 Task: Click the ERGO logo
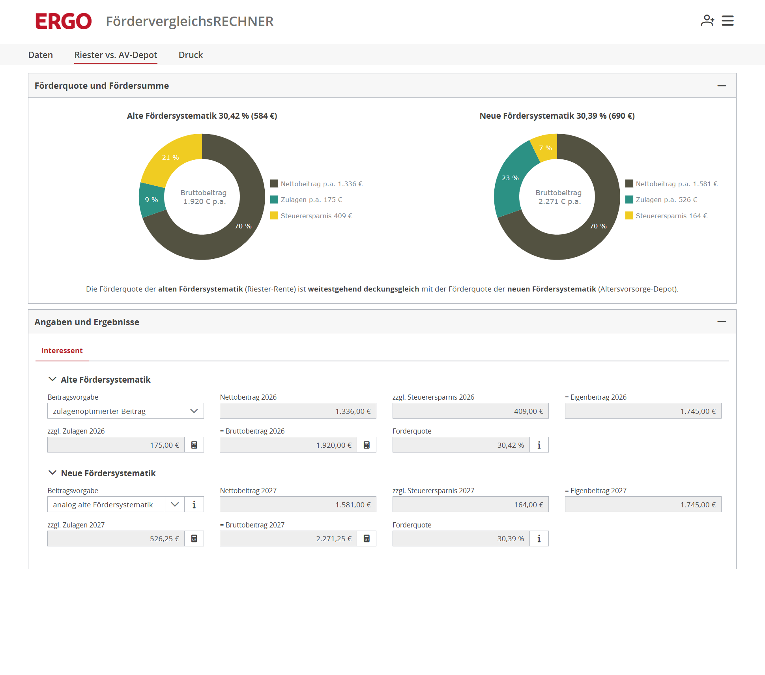pyautogui.click(x=64, y=21)
